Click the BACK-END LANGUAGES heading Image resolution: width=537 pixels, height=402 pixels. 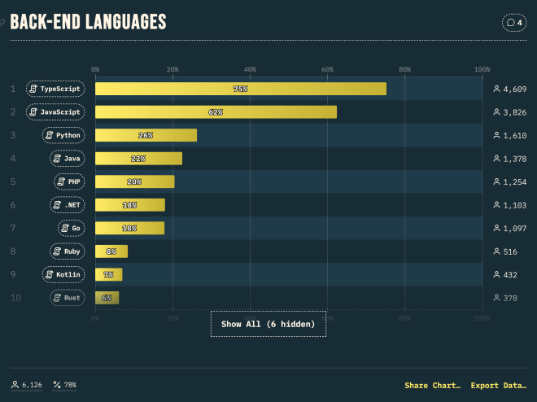pyautogui.click(x=88, y=22)
